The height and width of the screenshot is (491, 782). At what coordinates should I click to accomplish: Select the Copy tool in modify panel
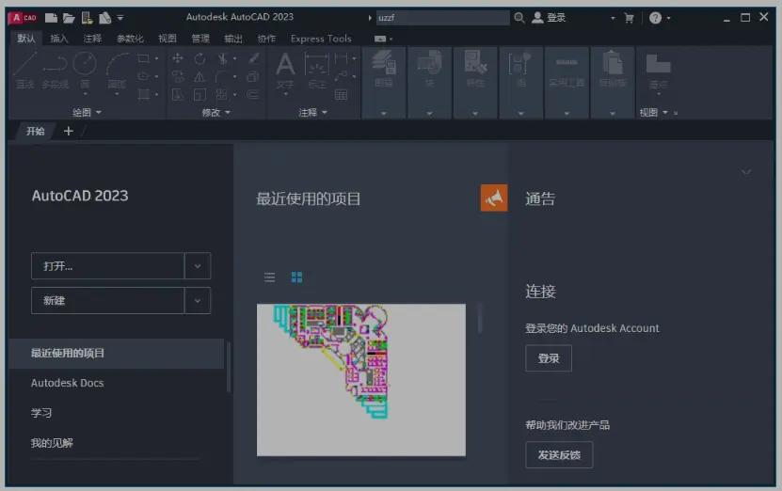point(178,76)
